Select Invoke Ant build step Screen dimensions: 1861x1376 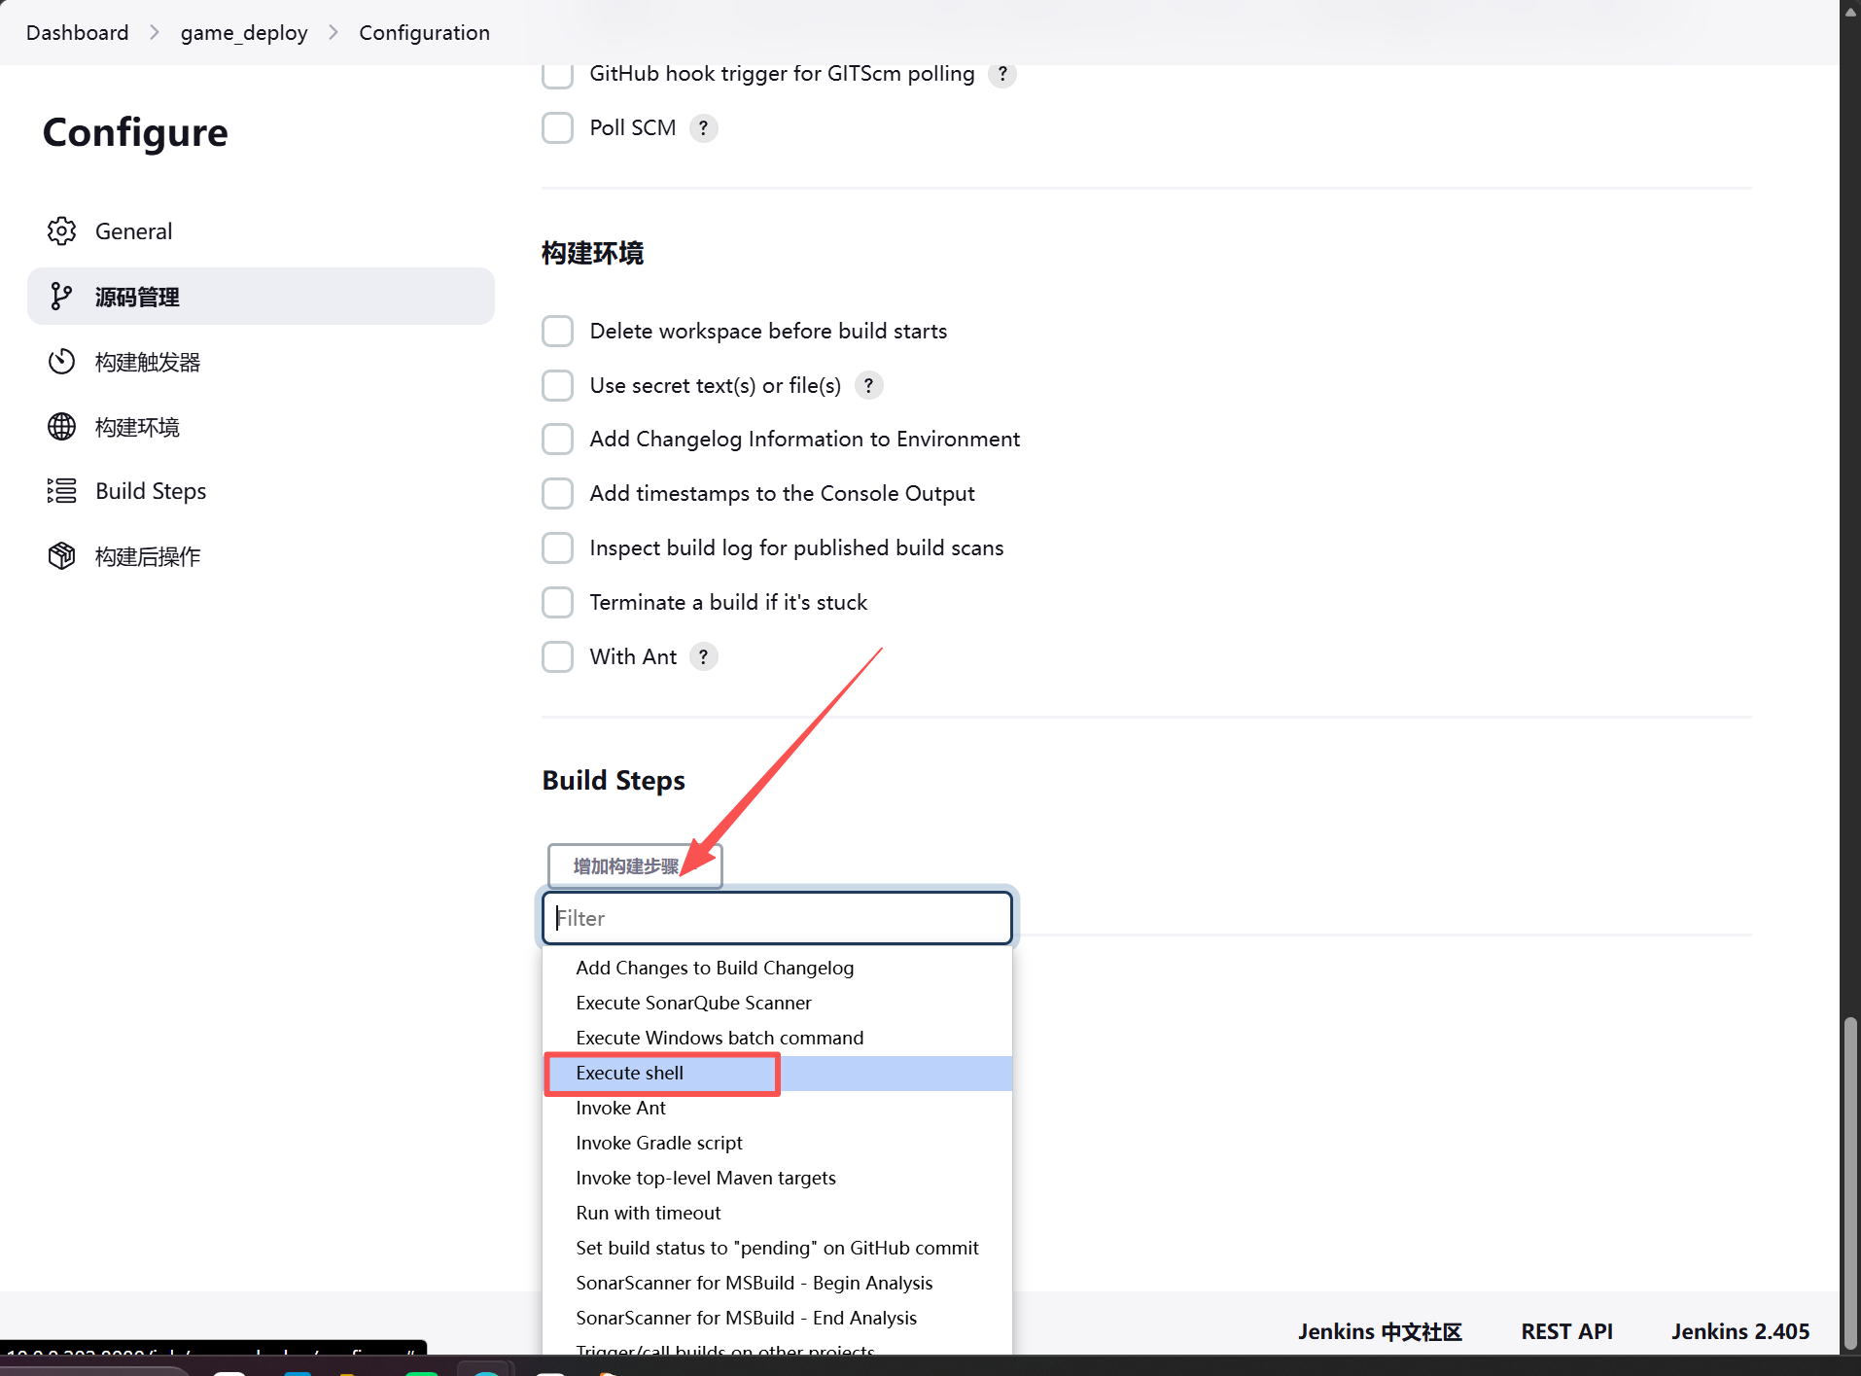pyautogui.click(x=777, y=1109)
